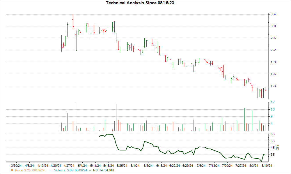Click the 3.4 price level on the right axis

273,14
